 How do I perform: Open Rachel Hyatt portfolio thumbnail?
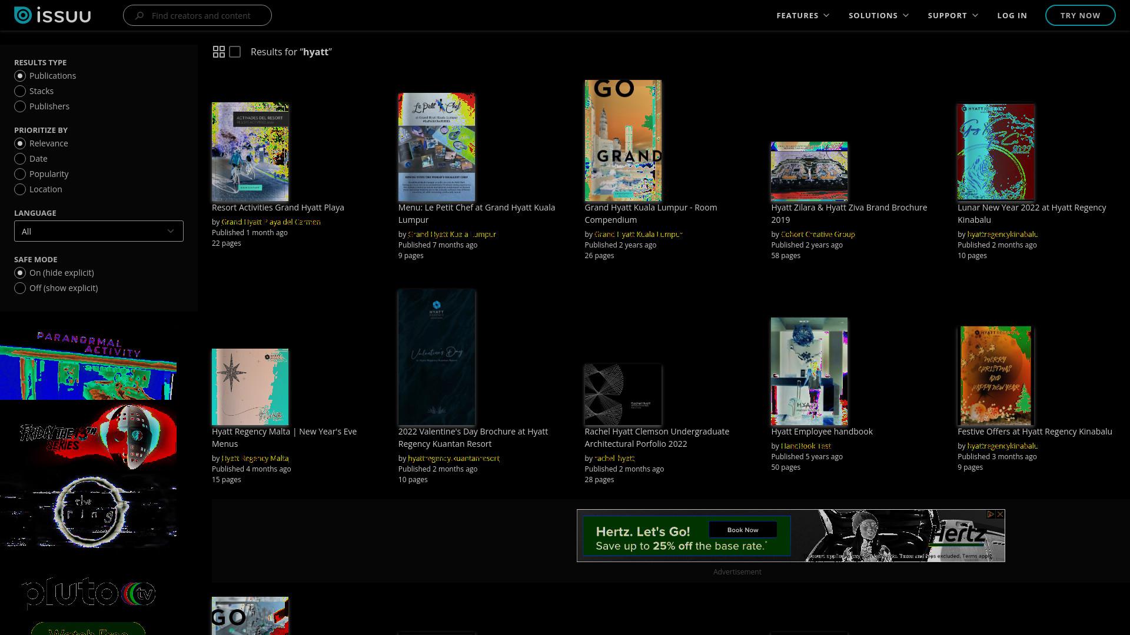click(x=623, y=395)
